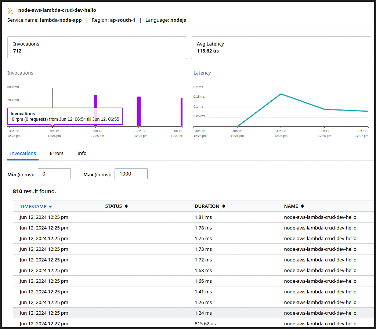Sort table by STATUS arrows
The image size is (376, 329).
point(126,206)
